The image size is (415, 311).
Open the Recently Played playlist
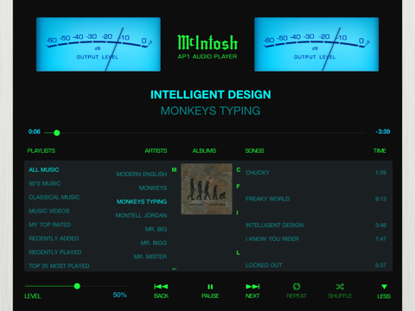[x=55, y=252]
